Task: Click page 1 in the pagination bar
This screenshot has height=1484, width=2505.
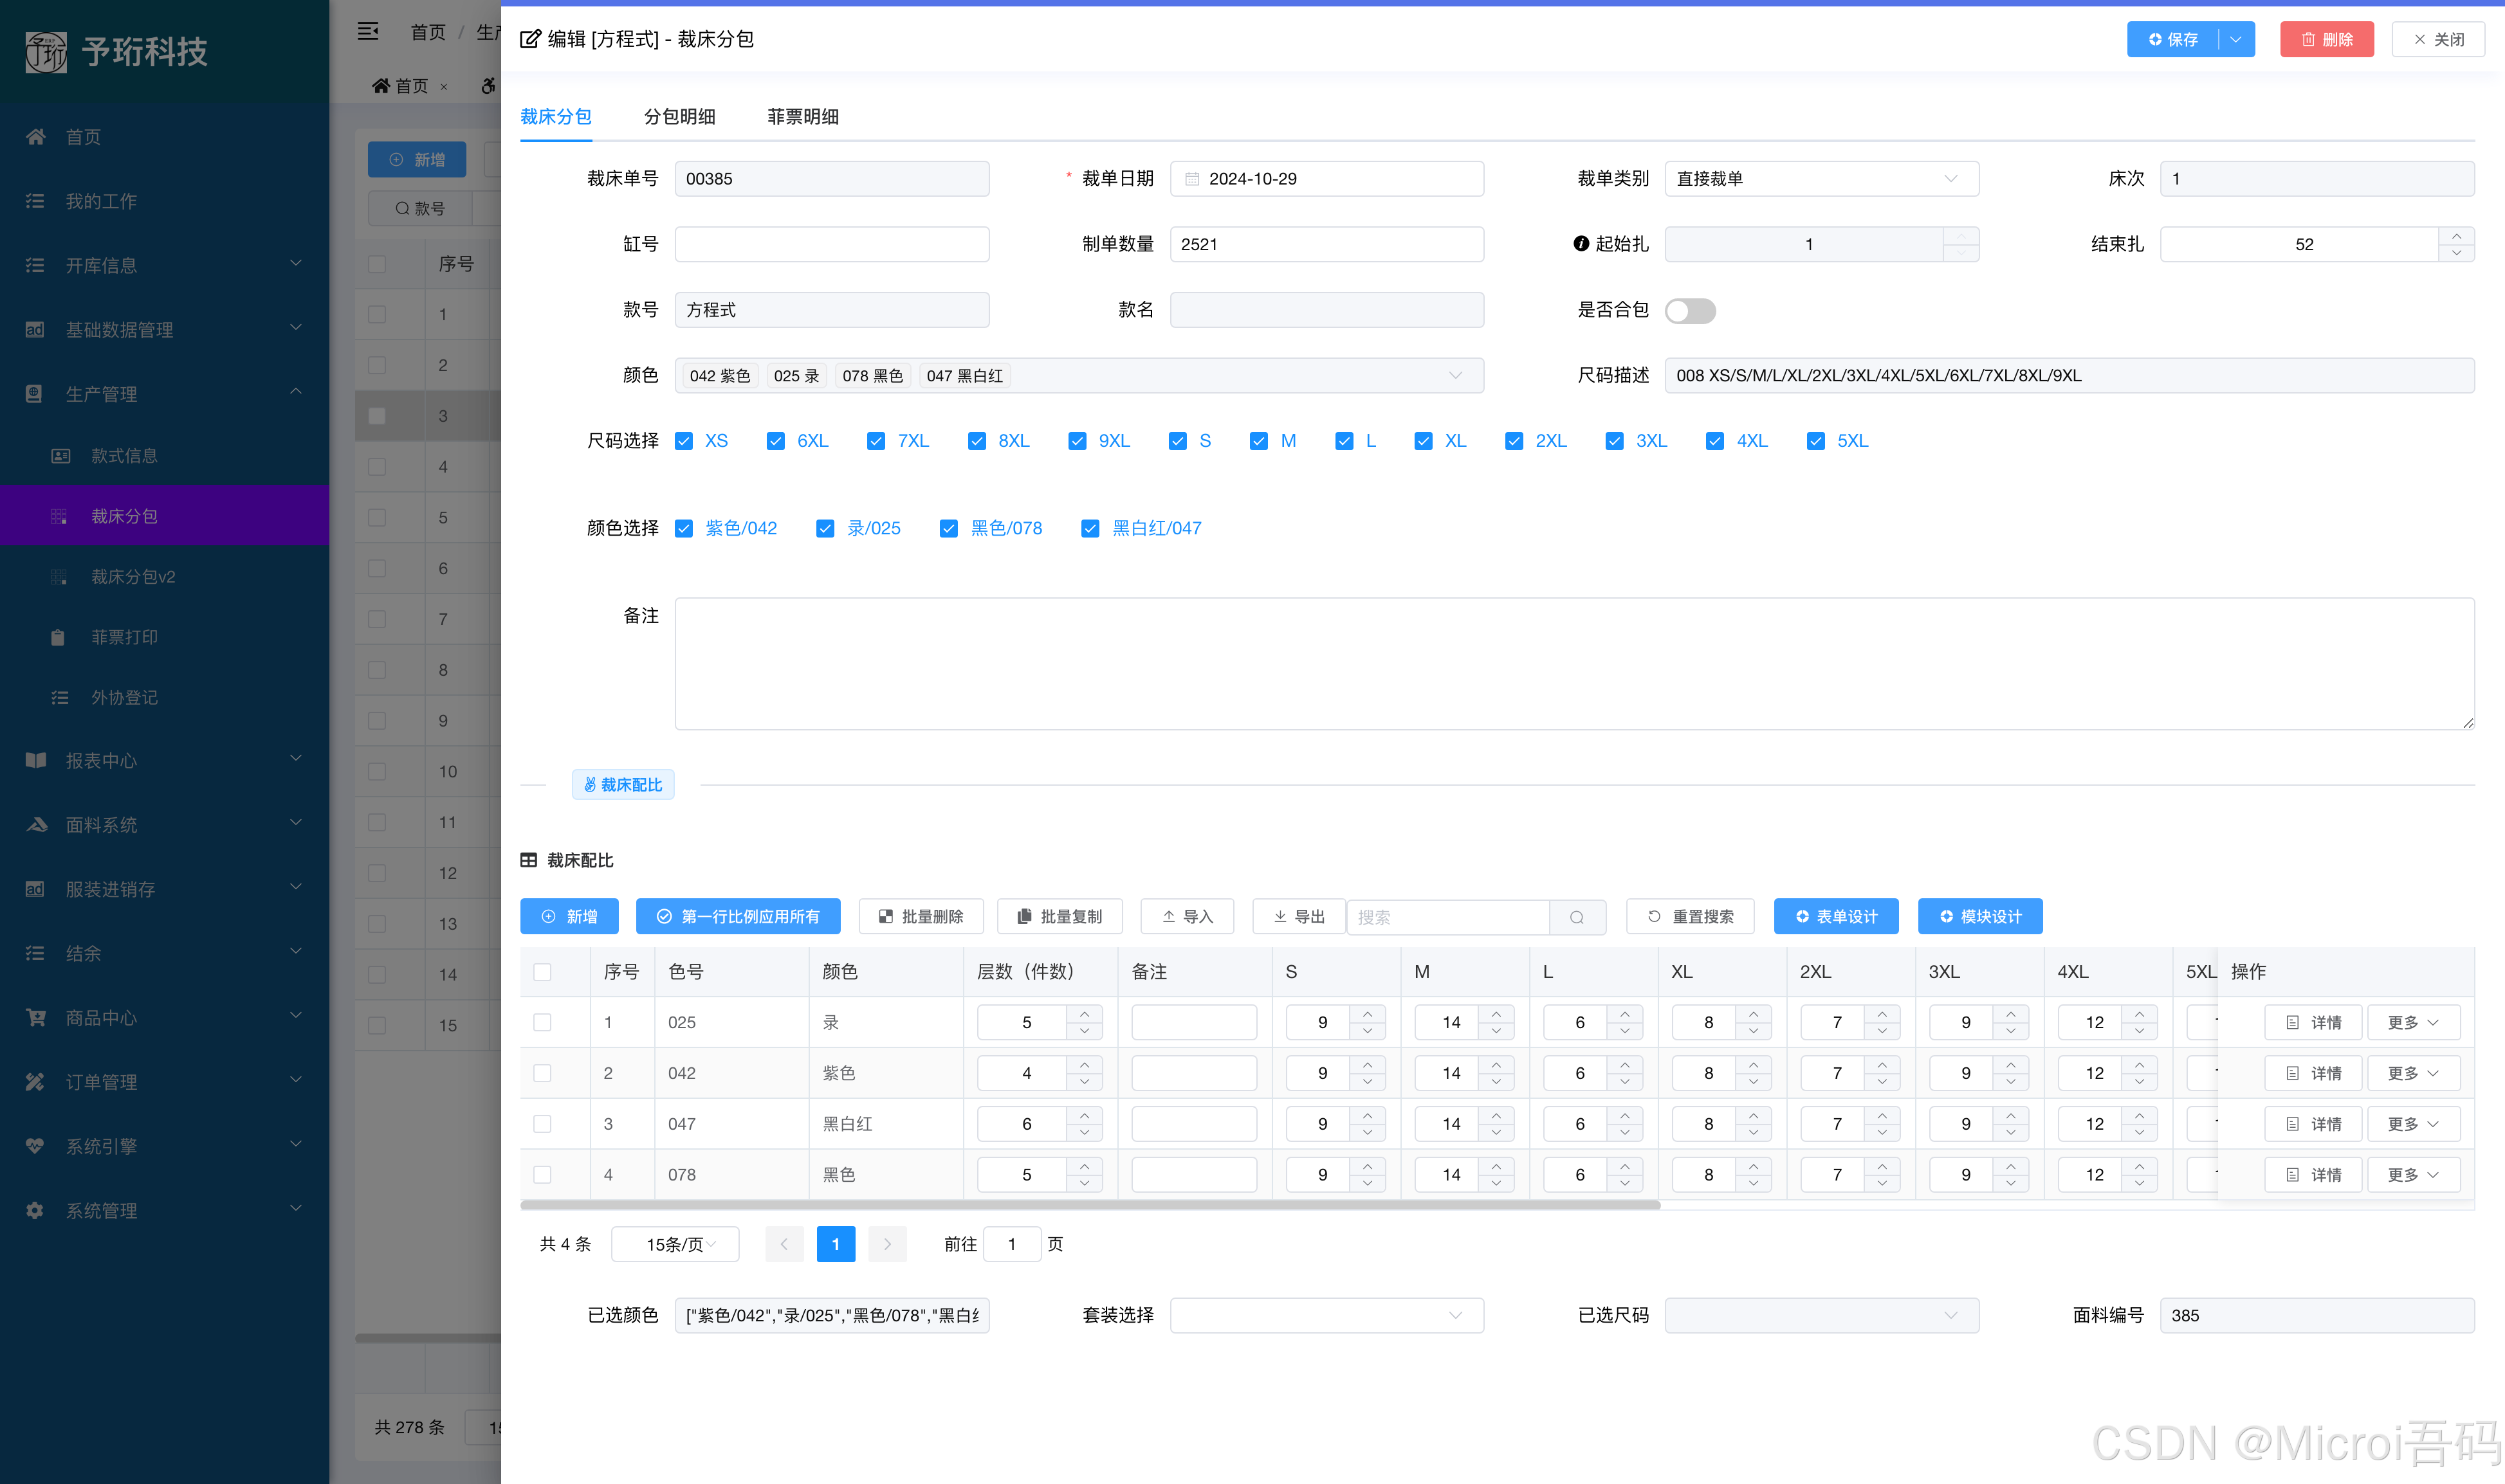Action: click(x=836, y=1244)
